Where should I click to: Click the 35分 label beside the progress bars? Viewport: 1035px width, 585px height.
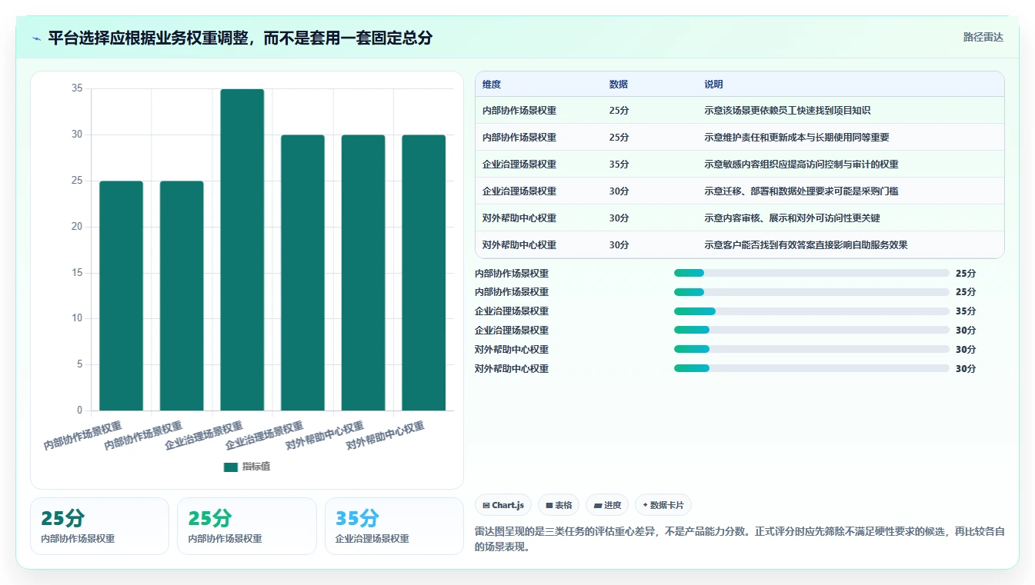click(x=966, y=311)
